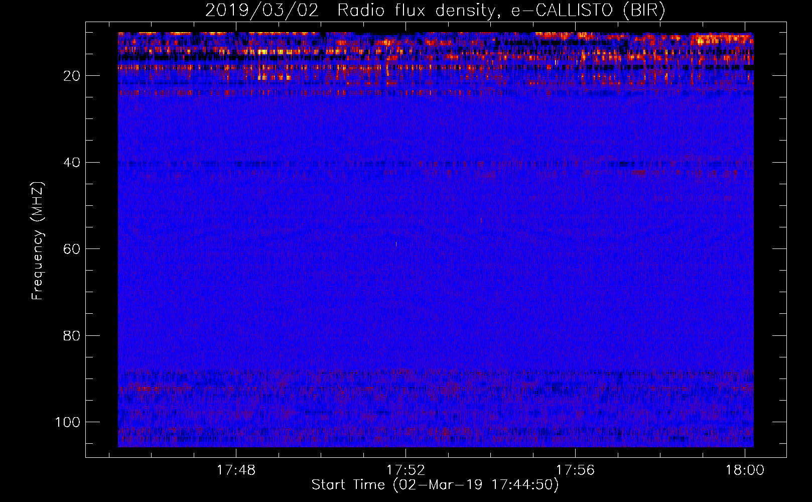
Task: Click the 40 frequency tick label
Action: (71, 163)
